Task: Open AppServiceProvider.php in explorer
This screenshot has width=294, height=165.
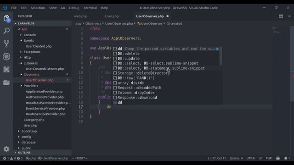Action: pyautogui.click(x=44, y=92)
